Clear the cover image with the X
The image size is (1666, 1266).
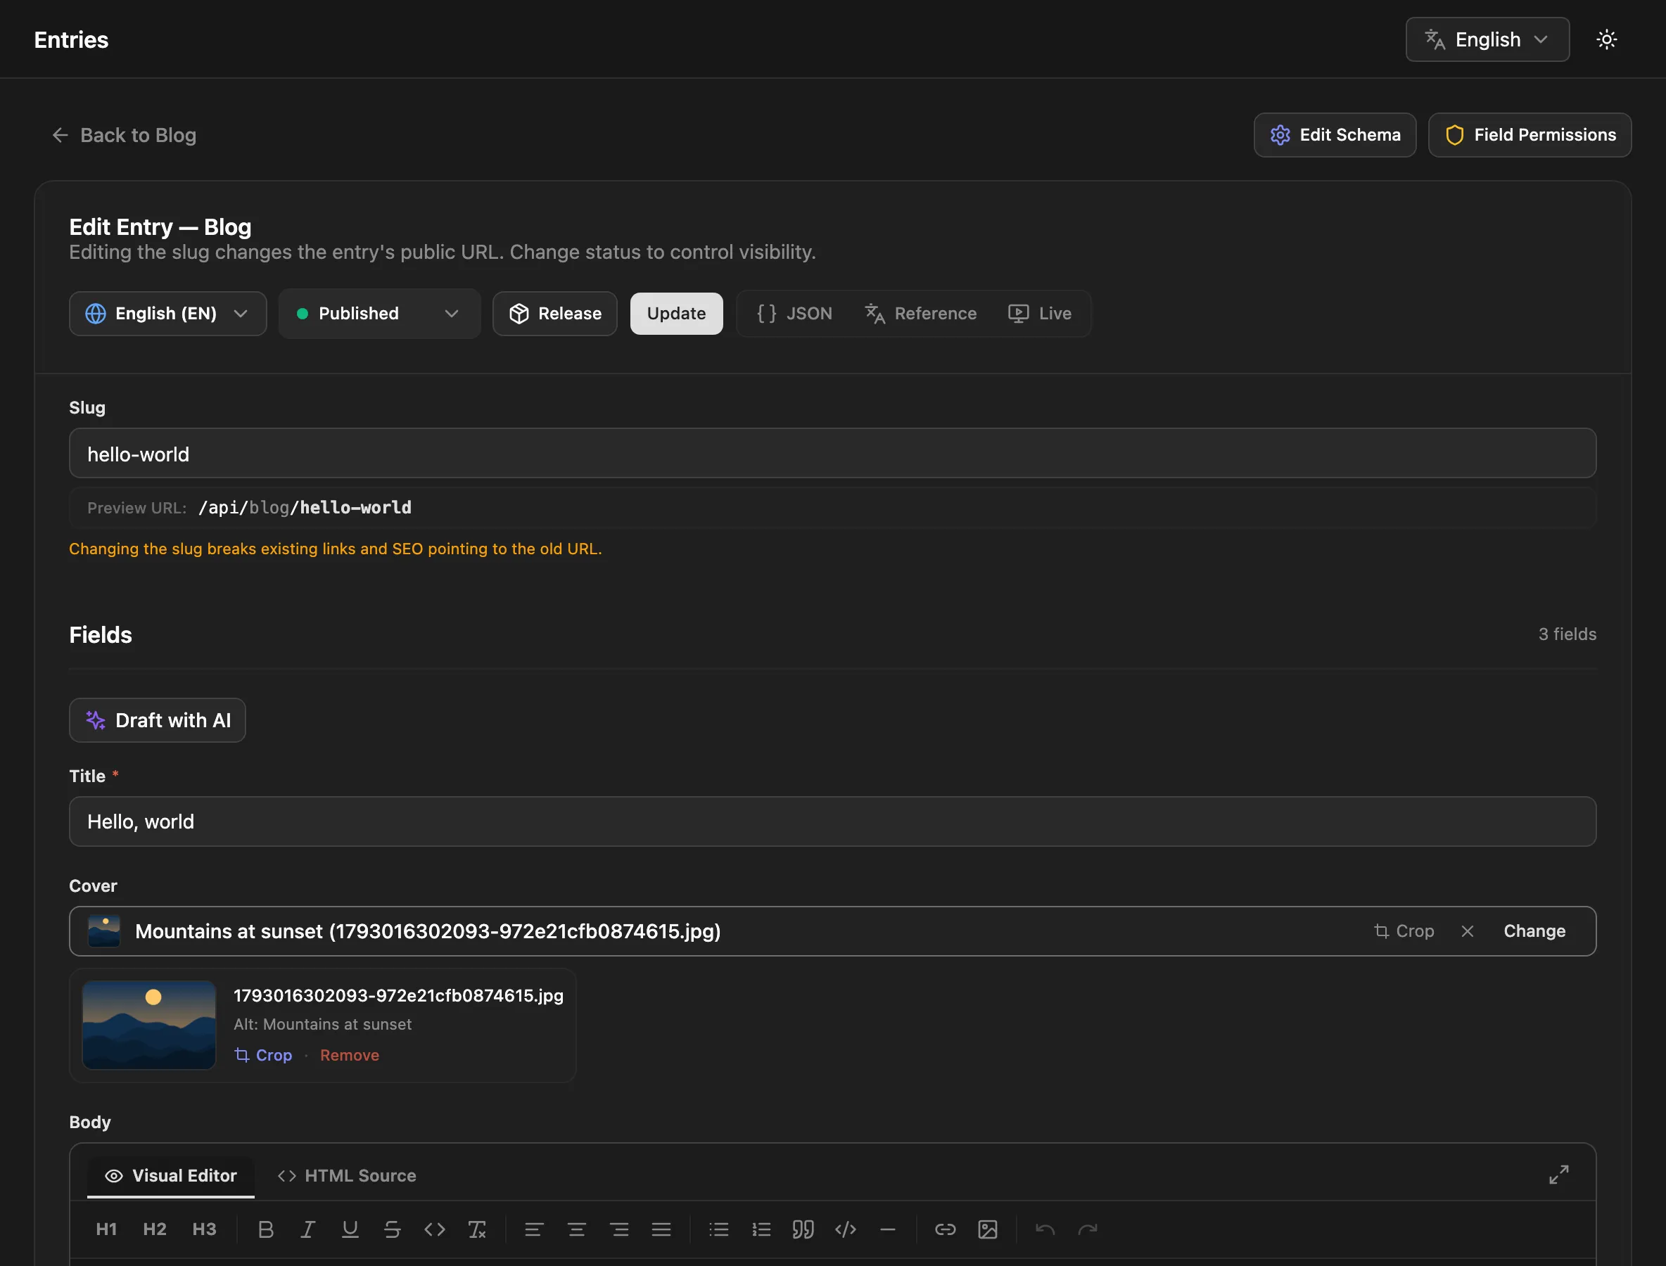click(1467, 931)
